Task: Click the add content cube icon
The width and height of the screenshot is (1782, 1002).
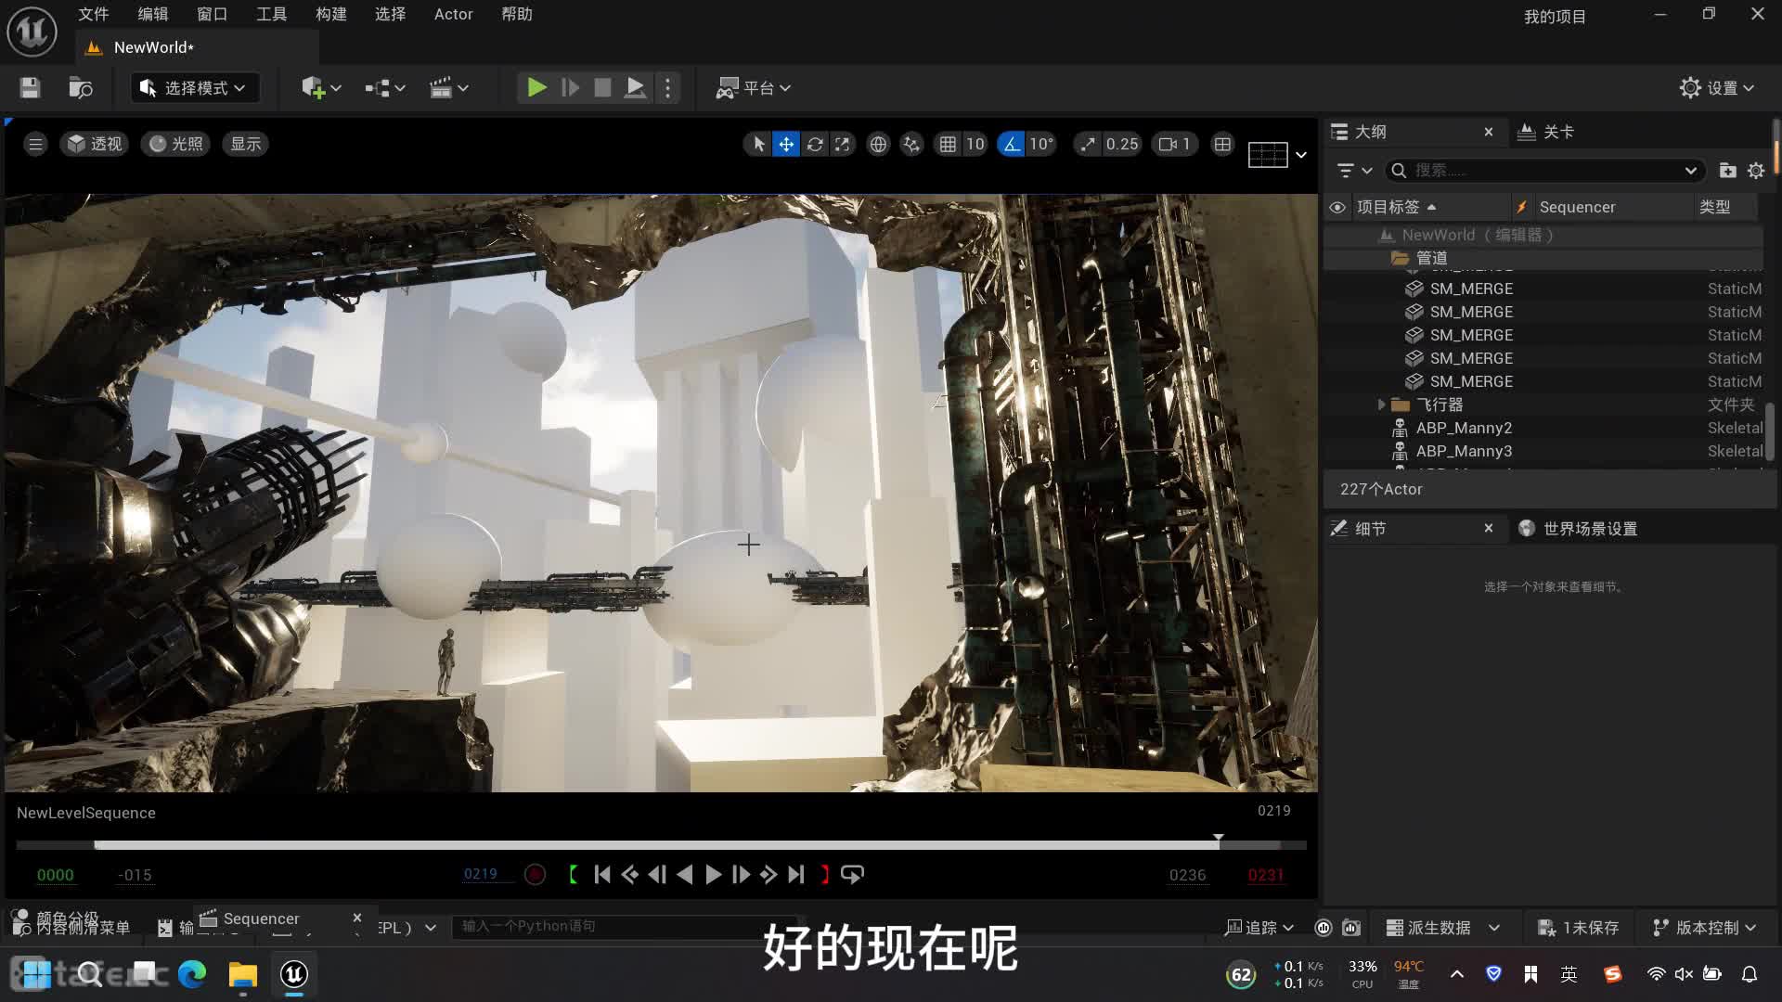Action: coord(321,88)
